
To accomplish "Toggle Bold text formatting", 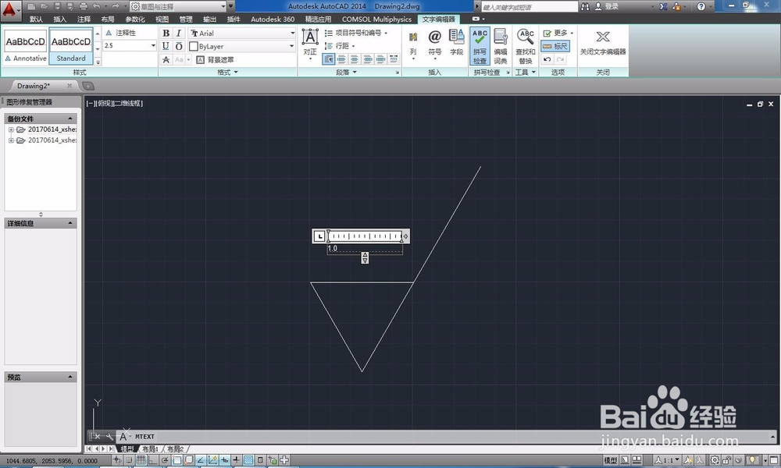I will 166,34.
